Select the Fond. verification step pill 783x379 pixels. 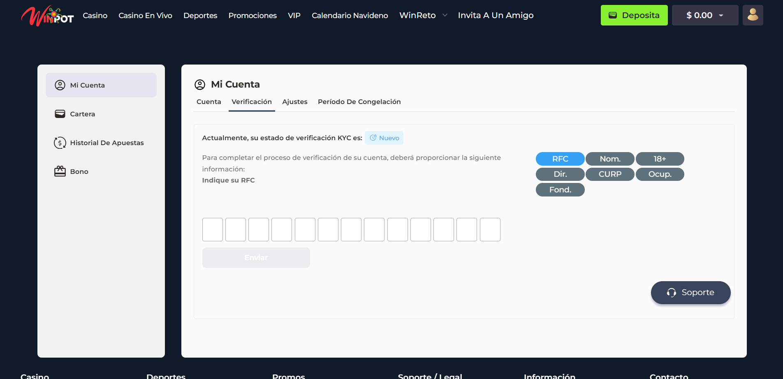(x=560, y=190)
